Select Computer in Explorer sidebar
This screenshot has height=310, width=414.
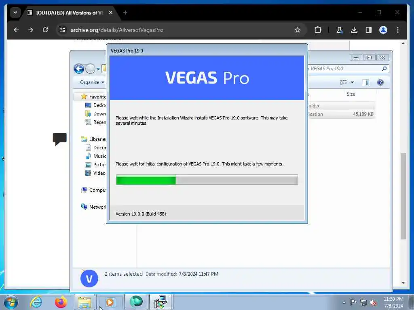93,190
